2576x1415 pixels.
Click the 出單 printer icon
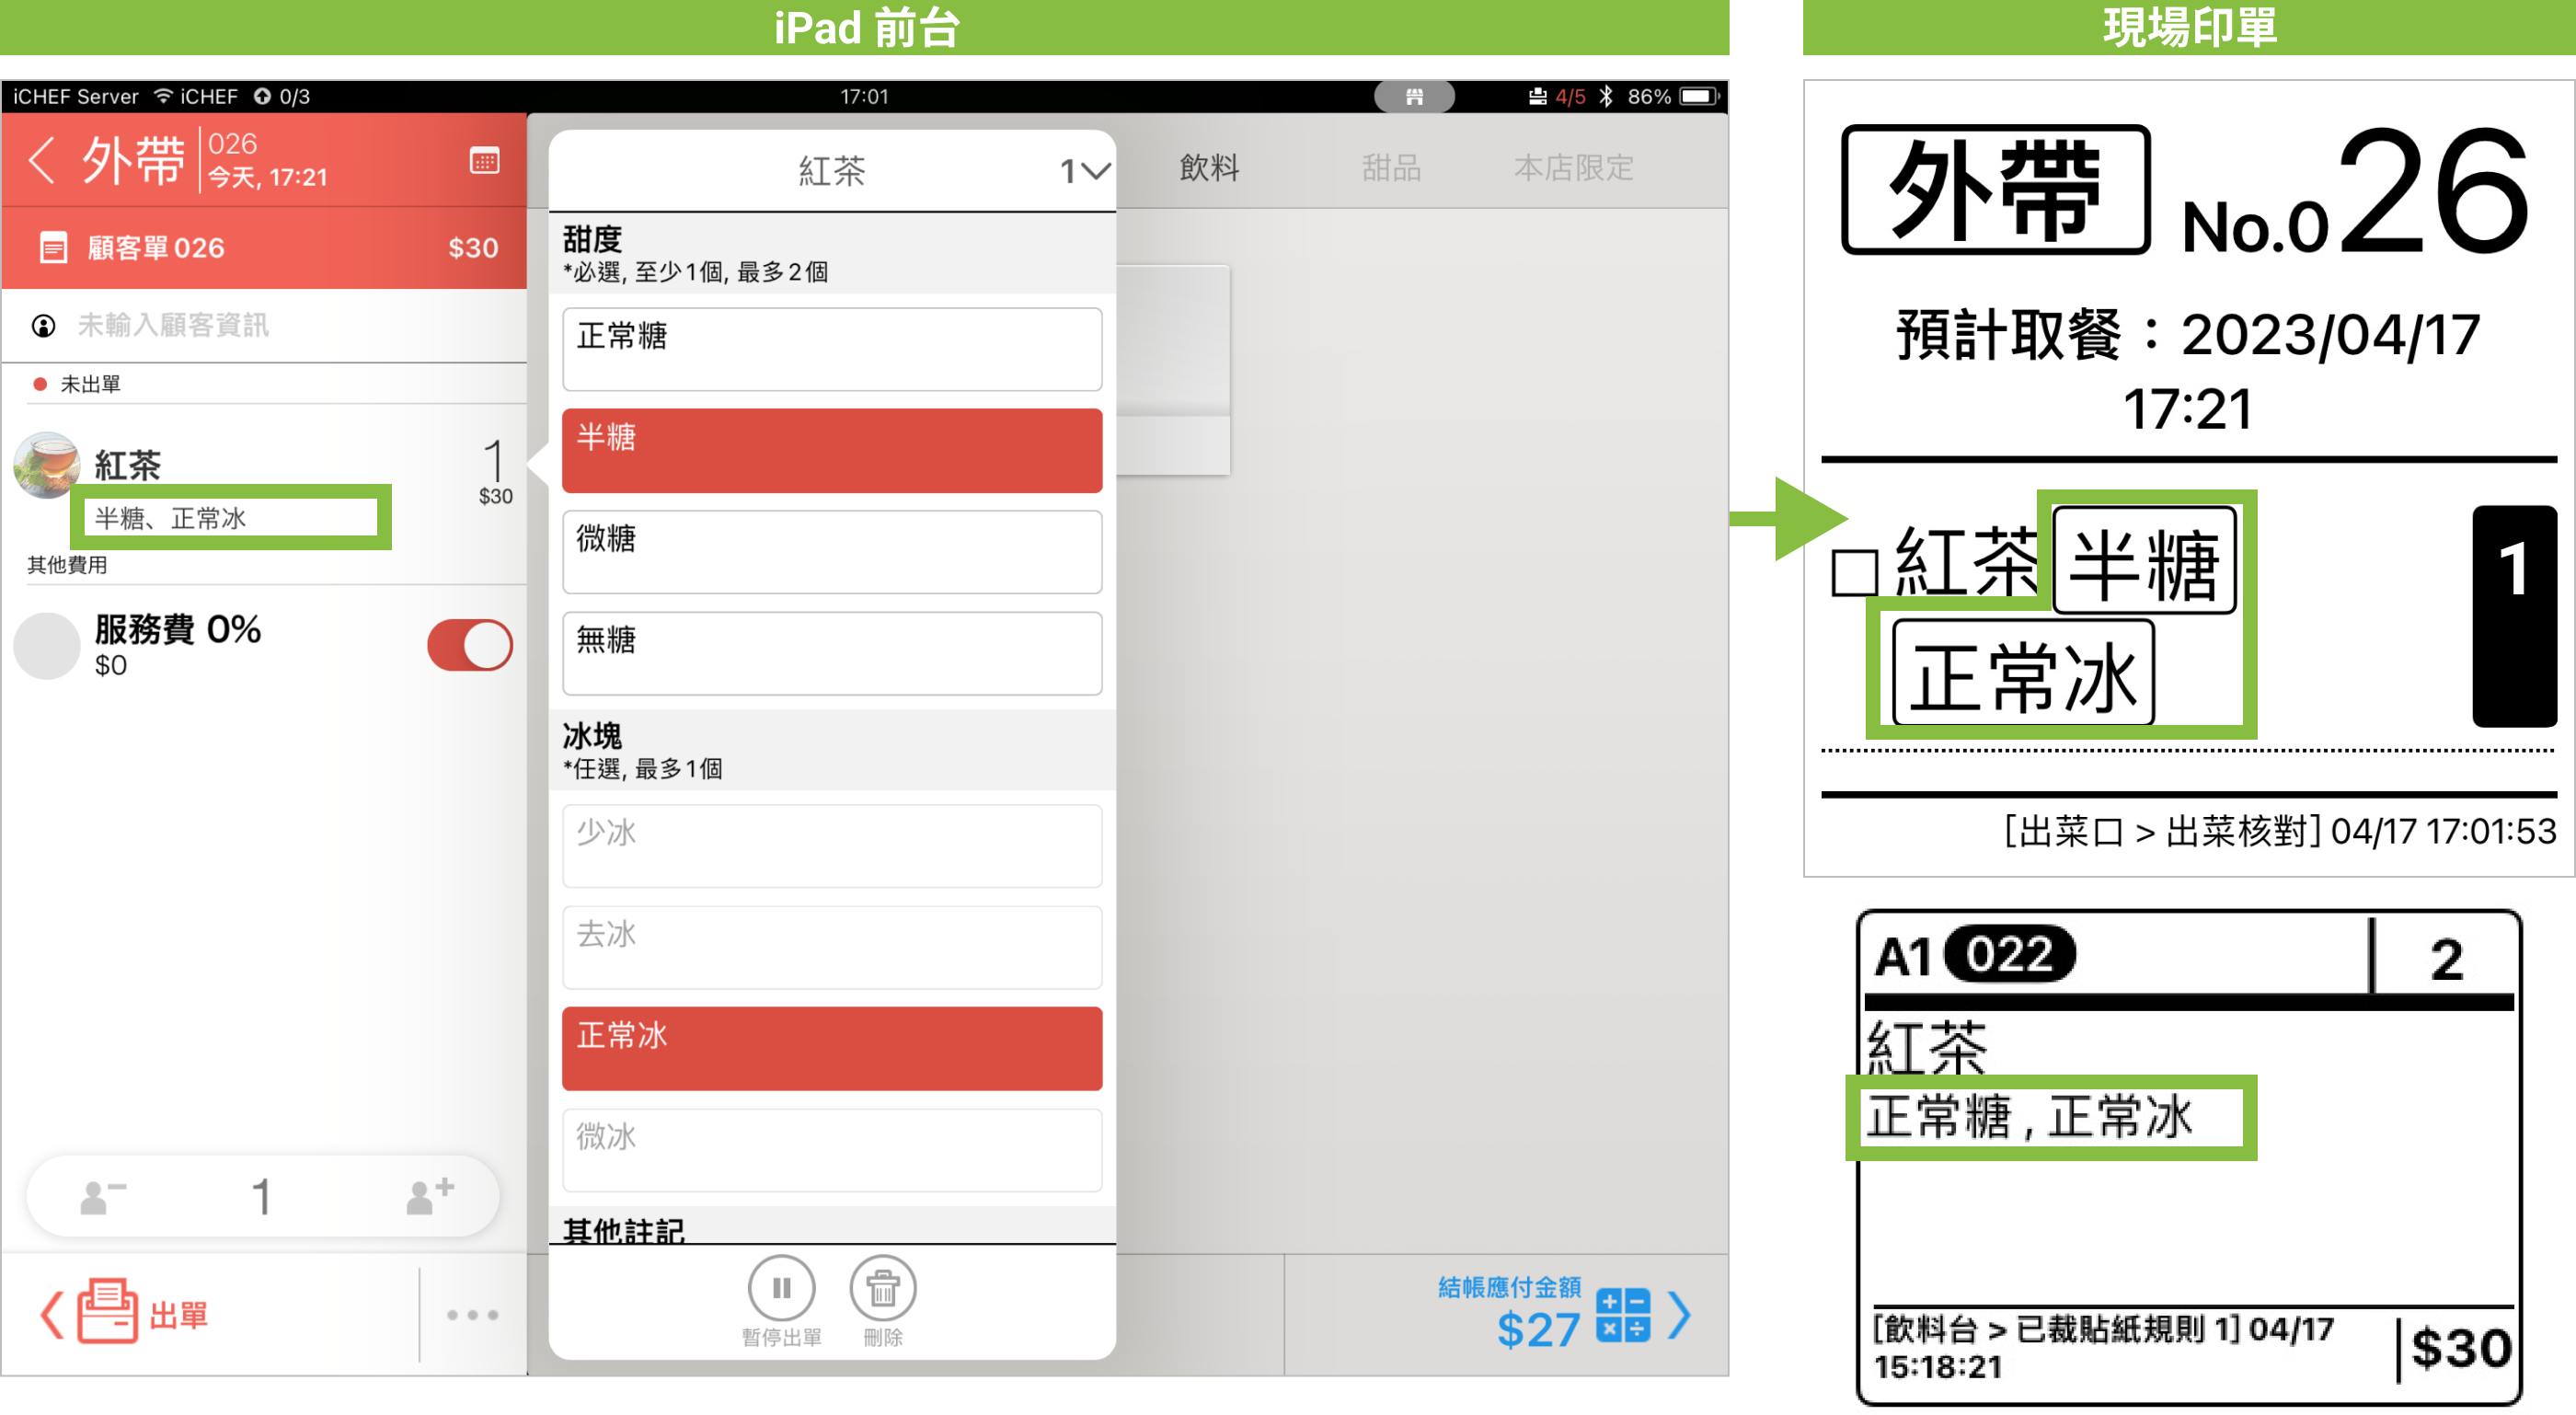[x=108, y=1312]
